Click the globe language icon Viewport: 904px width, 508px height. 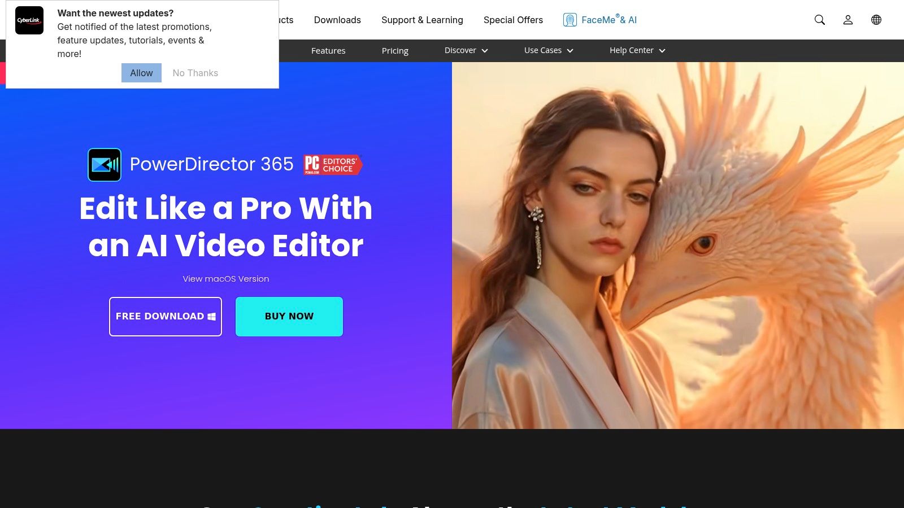[876, 20]
